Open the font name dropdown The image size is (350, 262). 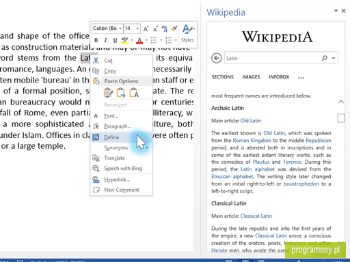120,29
